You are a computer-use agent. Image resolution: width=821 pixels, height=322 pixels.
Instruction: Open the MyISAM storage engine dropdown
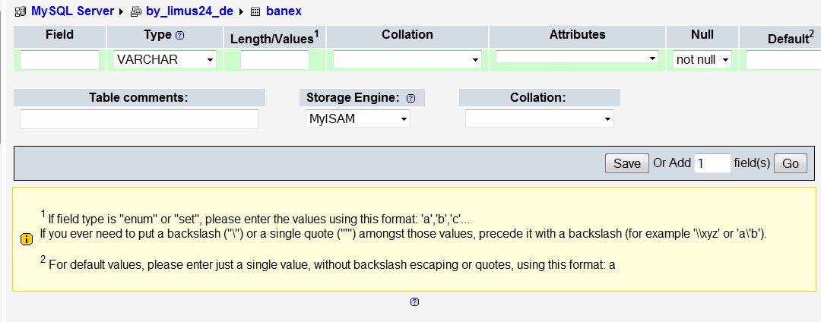[x=357, y=118]
